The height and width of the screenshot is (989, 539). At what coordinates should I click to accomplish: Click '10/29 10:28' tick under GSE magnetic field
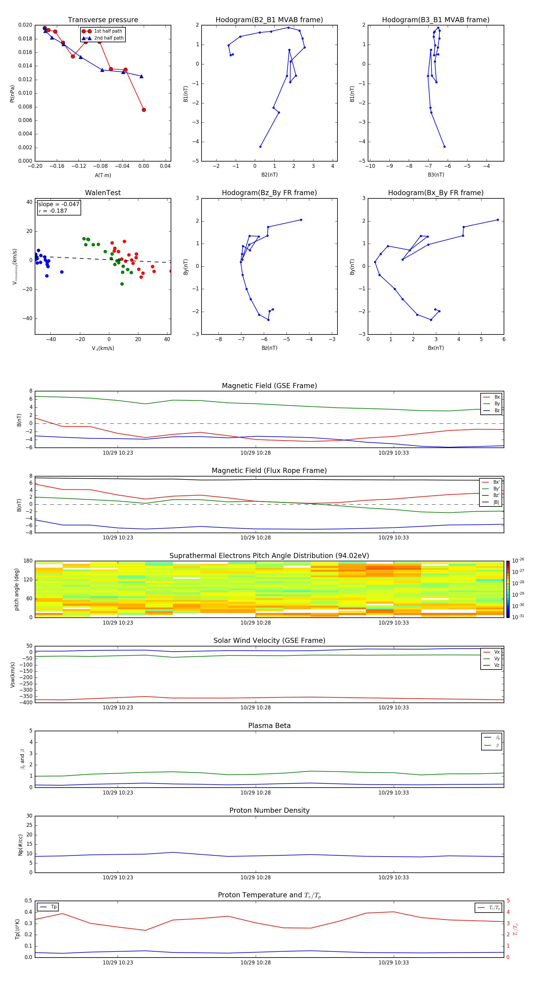[x=255, y=453]
